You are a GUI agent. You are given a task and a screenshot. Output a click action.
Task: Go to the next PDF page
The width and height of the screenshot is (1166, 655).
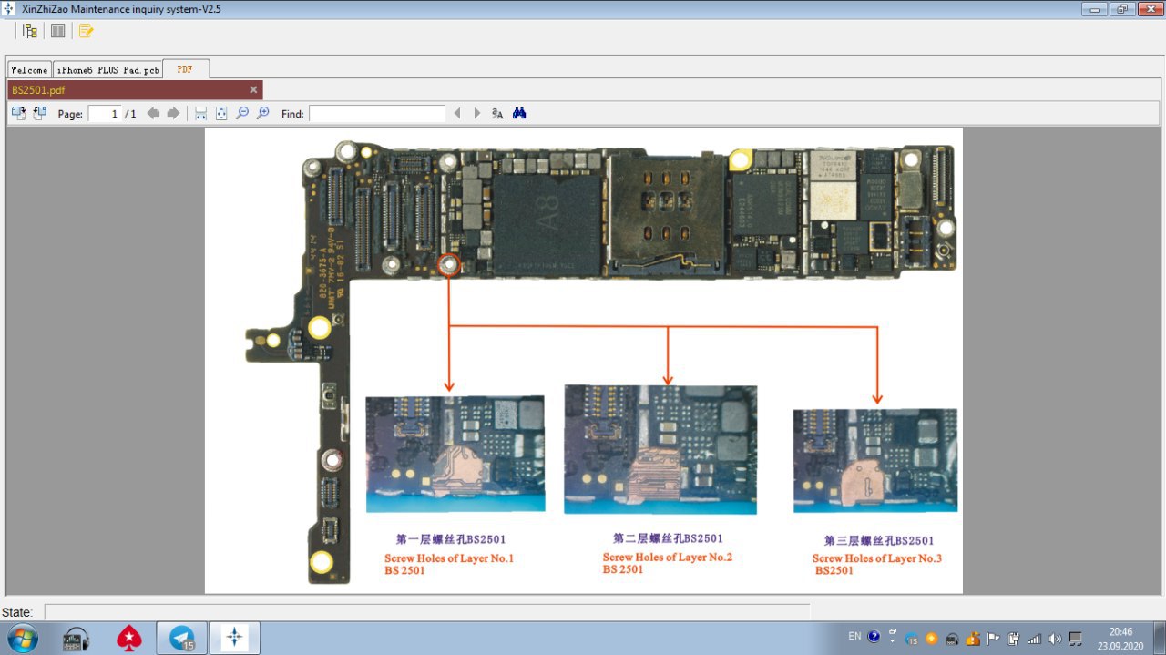173,114
